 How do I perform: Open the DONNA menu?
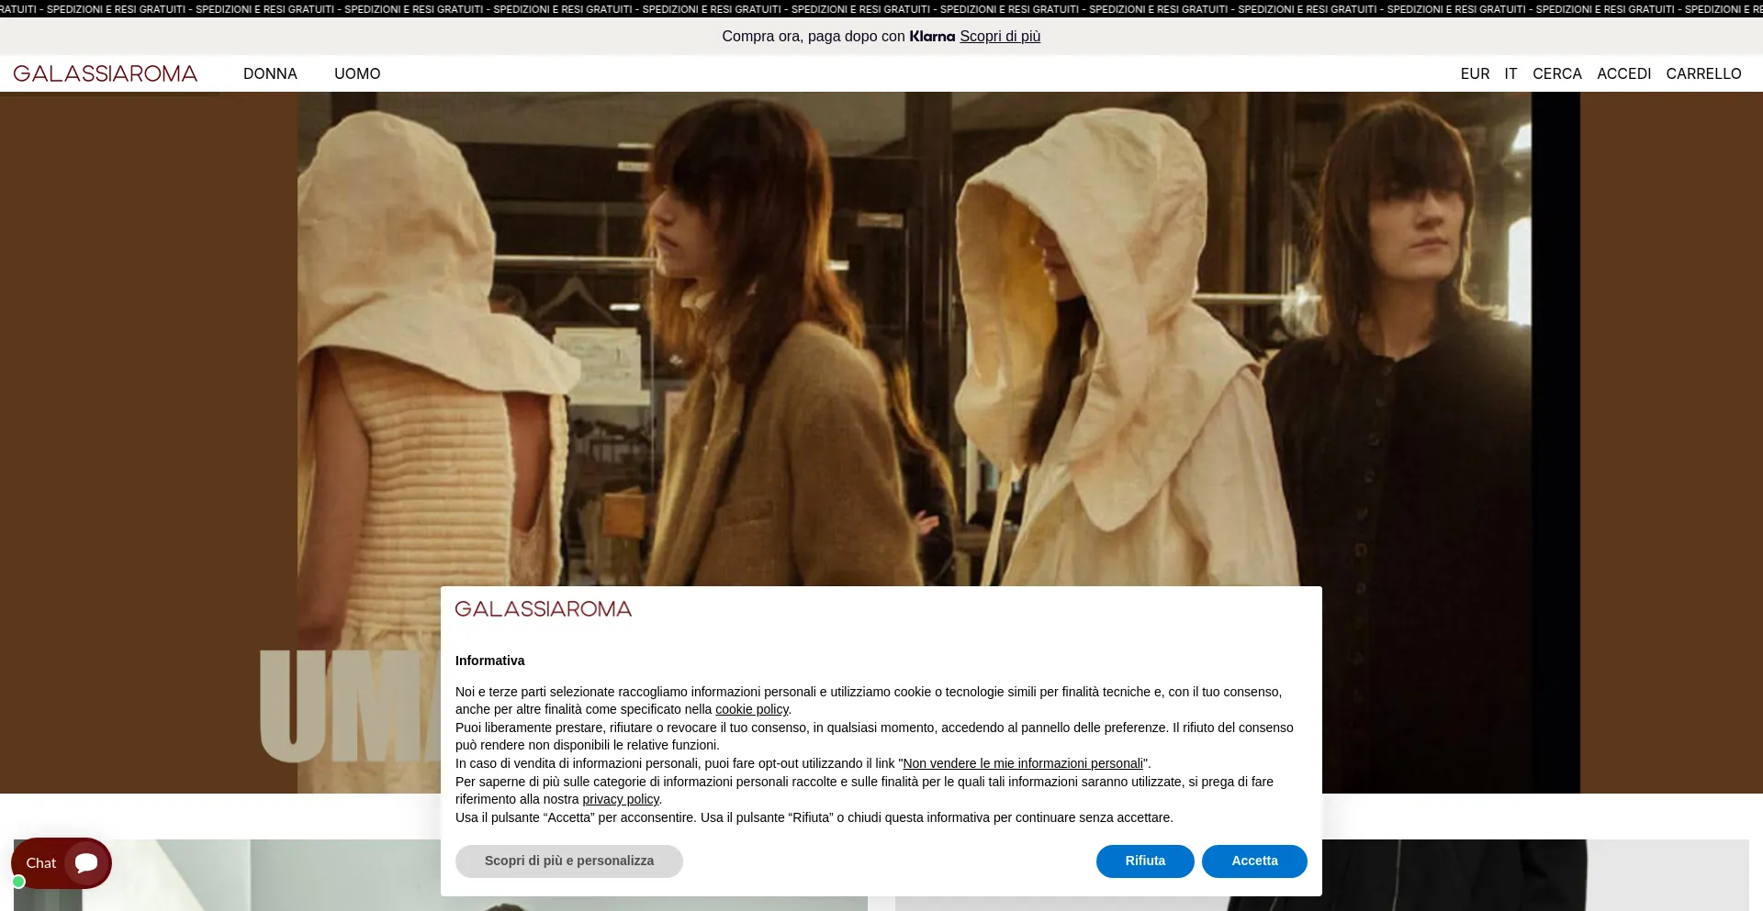click(x=270, y=73)
